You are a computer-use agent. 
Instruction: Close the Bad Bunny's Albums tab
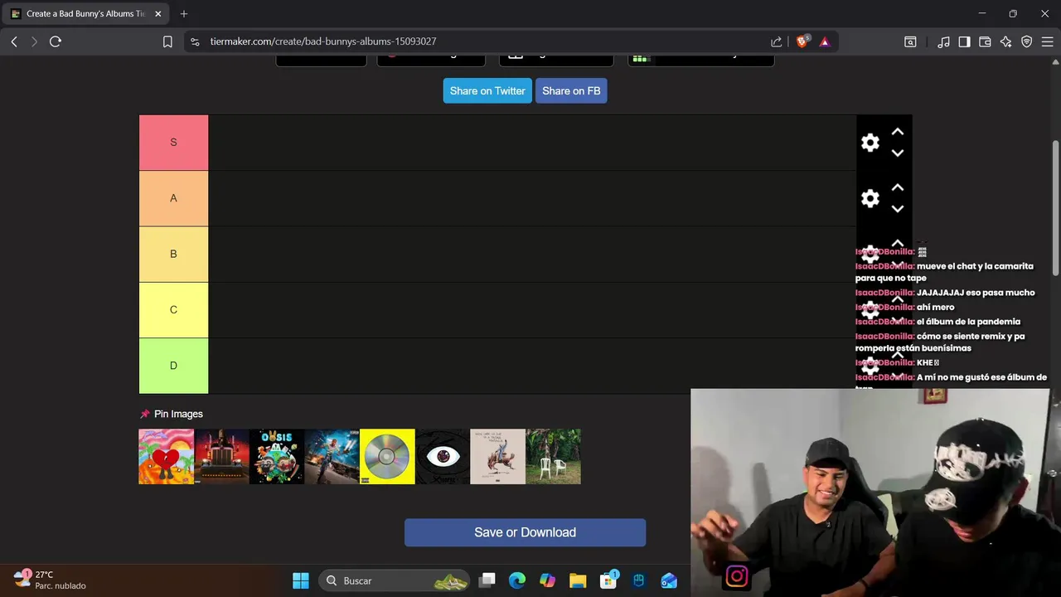pos(158,14)
